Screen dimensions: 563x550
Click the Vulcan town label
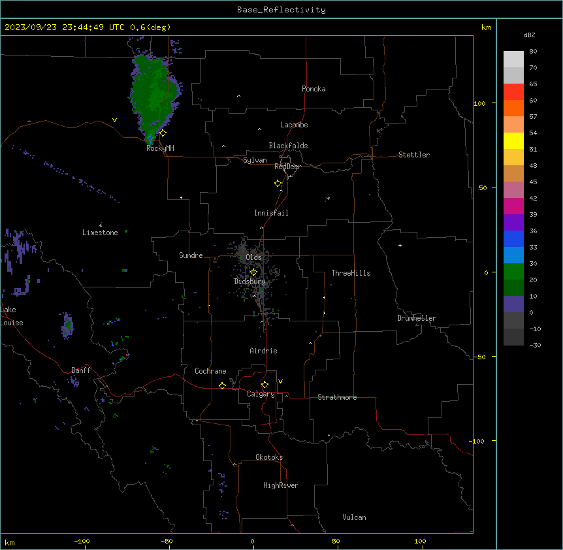[354, 517]
